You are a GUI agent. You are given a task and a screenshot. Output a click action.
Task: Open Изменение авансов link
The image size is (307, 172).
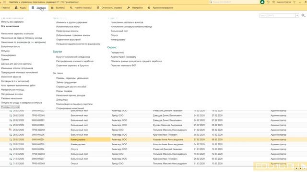tap(11, 77)
